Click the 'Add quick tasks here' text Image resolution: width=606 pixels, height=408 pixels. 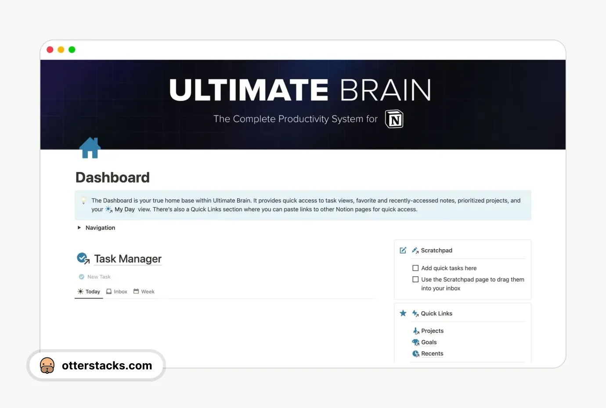[449, 268]
